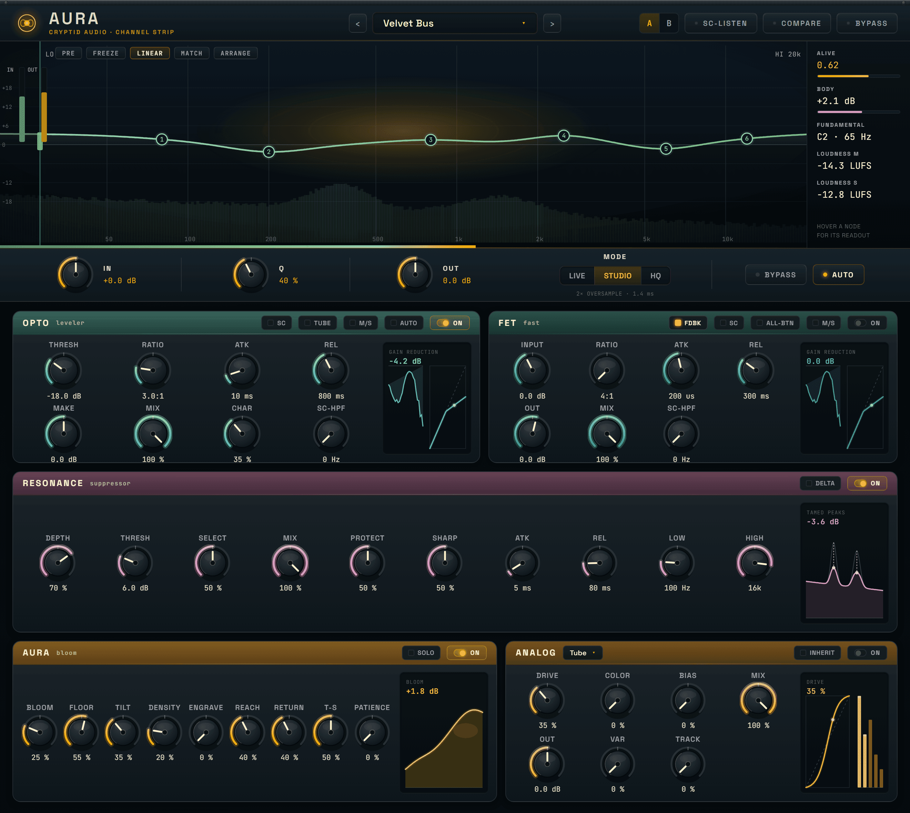Click the FET INPUT knob

click(x=532, y=370)
